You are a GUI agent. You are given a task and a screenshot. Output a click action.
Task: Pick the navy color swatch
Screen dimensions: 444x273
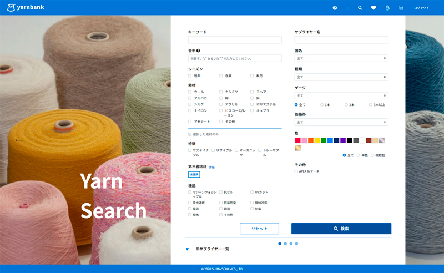point(336,140)
